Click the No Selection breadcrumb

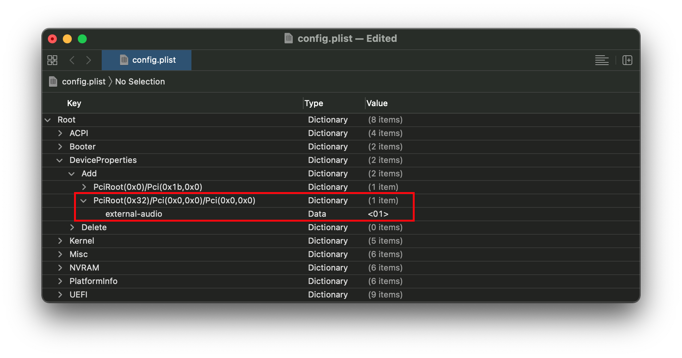click(140, 81)
